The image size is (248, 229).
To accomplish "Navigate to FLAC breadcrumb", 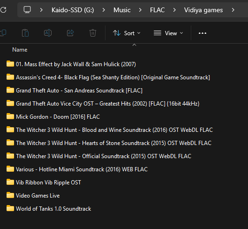I will [x=157, y=10].
